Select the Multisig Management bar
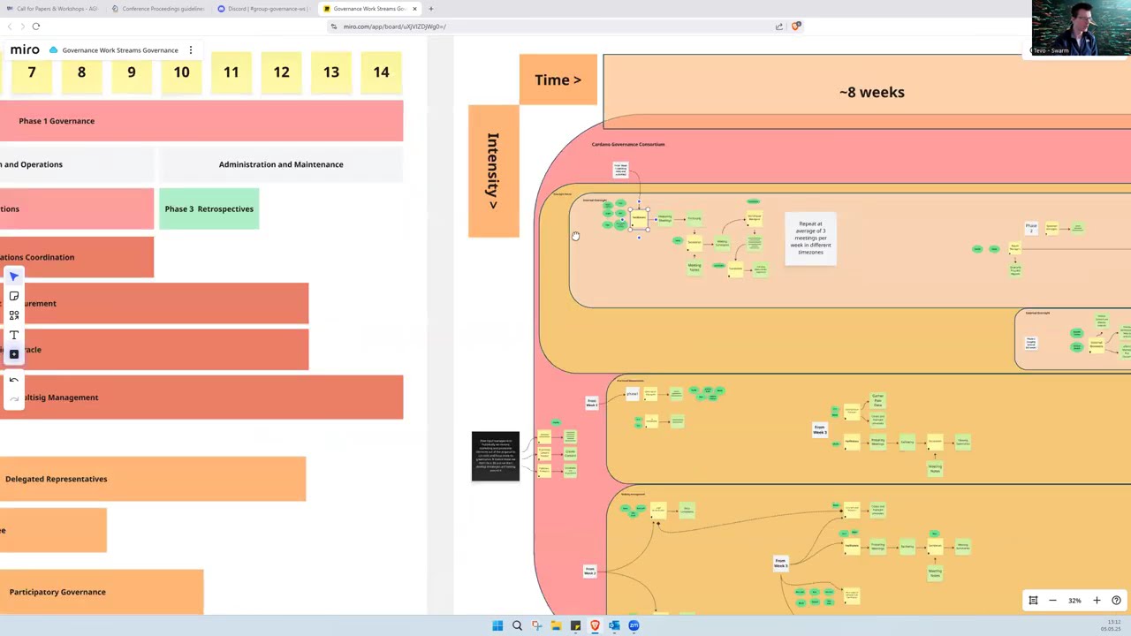This screenshot has width=1131, height=636. coord(201,397)
